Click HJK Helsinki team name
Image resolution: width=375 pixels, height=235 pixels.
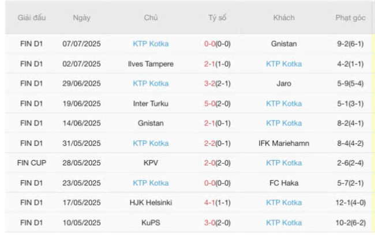click(151, 203)
